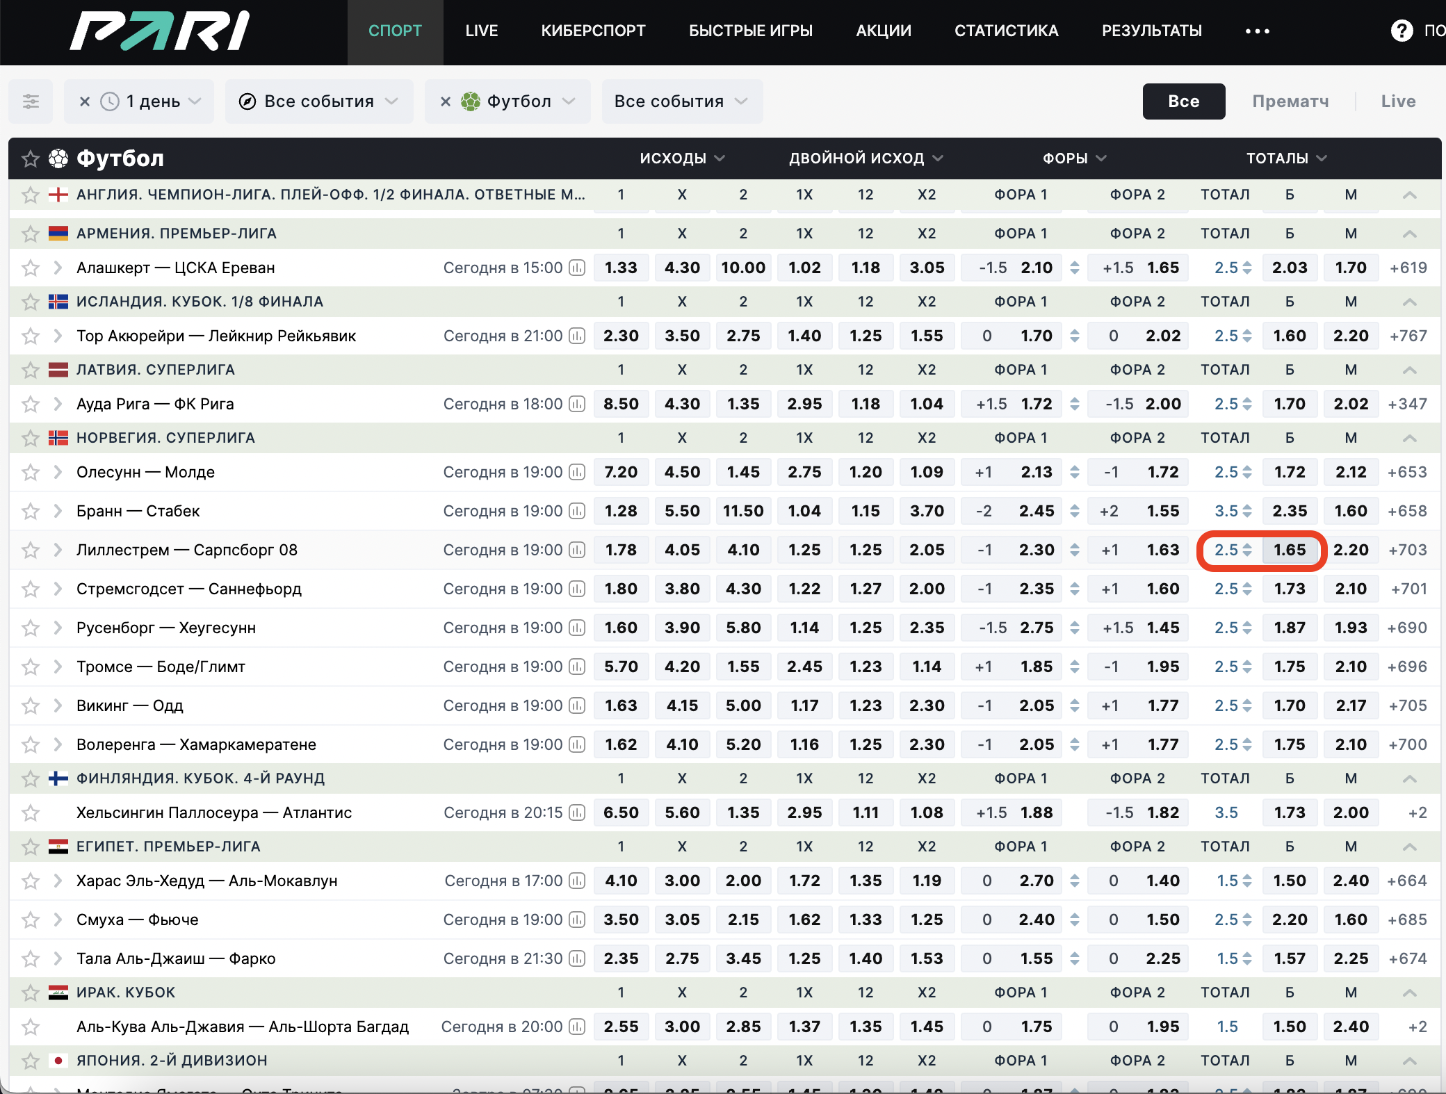Open statistics icon for Смуха — Фьюче

[x=577, y=920]
